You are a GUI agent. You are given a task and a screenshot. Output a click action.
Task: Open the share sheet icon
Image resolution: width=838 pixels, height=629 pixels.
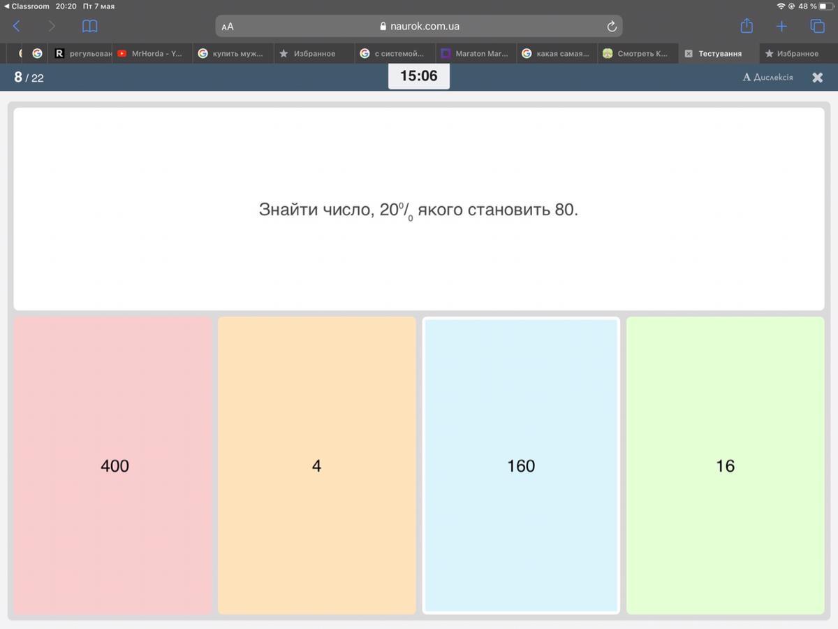pyautogui.click(x=747, y=27)
